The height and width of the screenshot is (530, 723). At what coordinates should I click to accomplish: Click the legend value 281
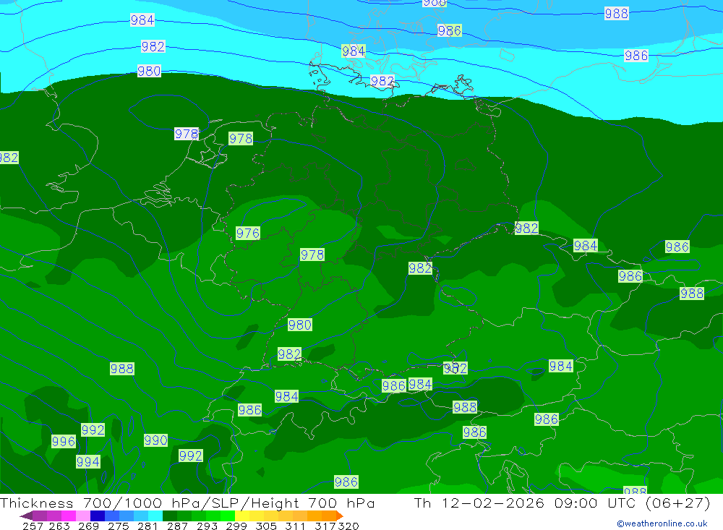tap(147, 526)
